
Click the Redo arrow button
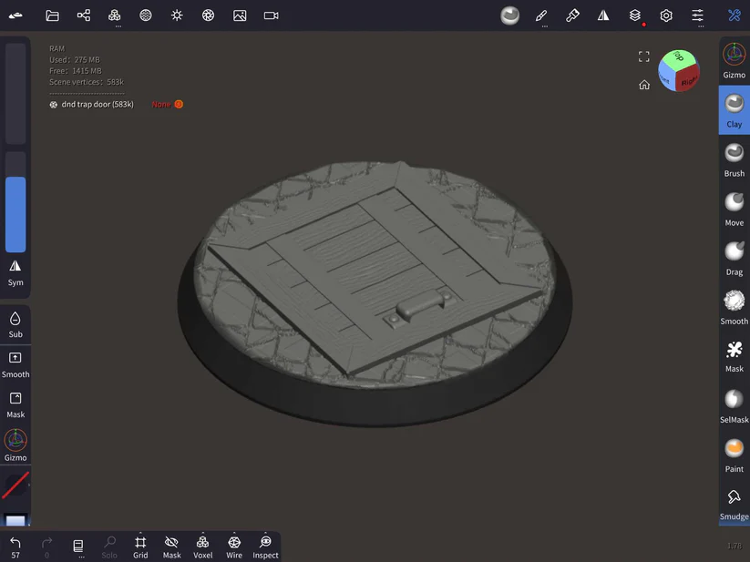(x=46, y=547)
